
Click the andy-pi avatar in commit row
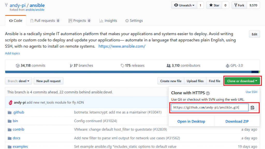click(x=10, y=102)
